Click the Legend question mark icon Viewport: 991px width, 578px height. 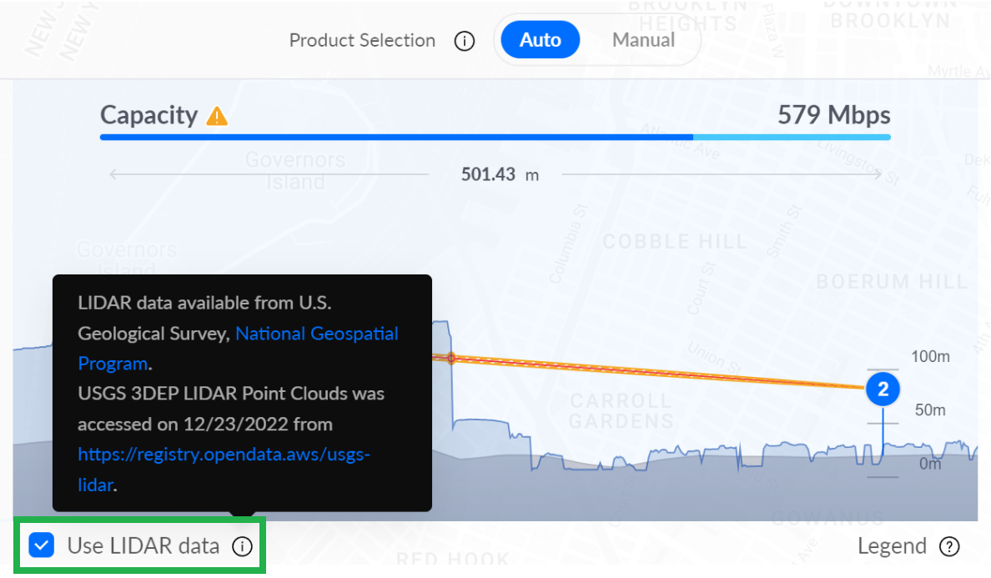tap(949, 546)
